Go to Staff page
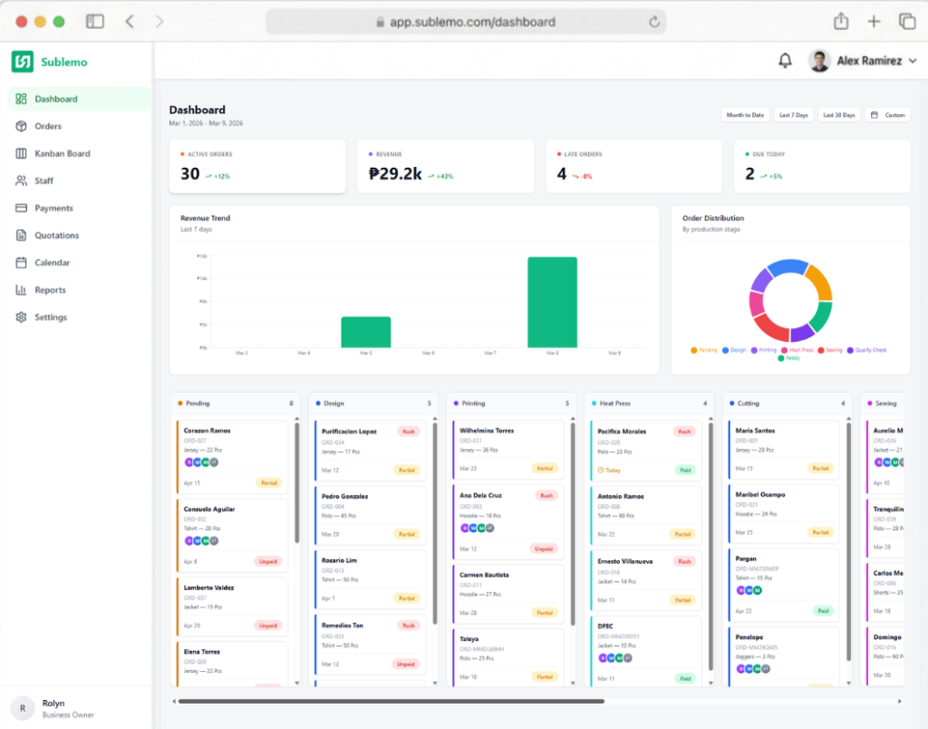The width and height of the screenshot is (928, 729). coord(80,180)
